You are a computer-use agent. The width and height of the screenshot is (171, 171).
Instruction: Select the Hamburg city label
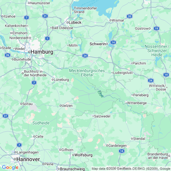pos(42,52)
